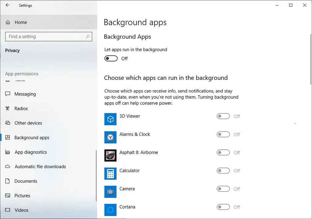Select Background apps in the sidebar
Viewport: 312px width, 219px height.
click(48, 137)
